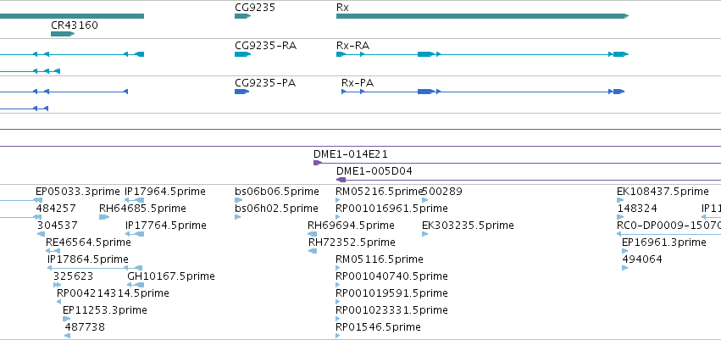This screenshot has width=721, height=340.
Task: Select the DME1-014E21 purple feature marker
Action: [x=318, y=163]
